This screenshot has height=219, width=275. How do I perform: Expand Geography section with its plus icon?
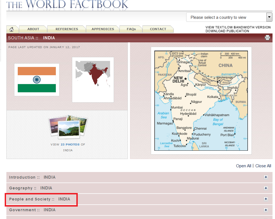point(266,188)
